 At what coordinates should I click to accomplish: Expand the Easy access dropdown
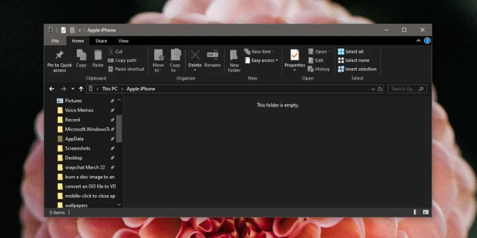262,60
